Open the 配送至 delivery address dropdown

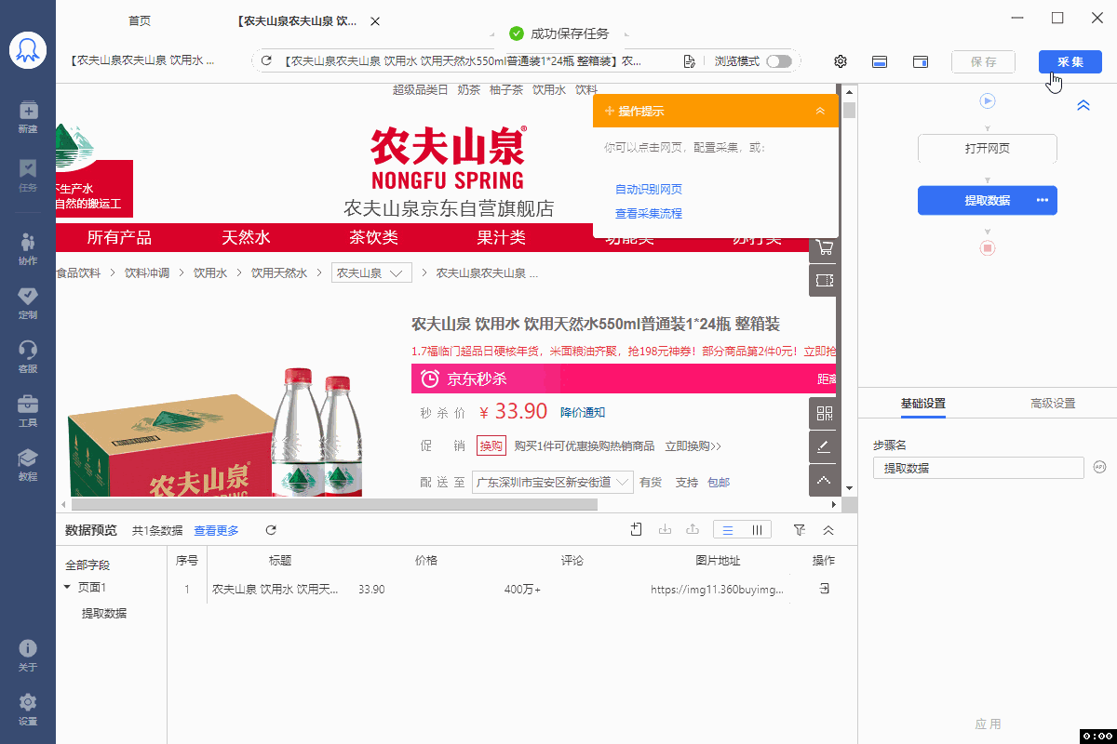pyautogui.click(x=553, y=482)
